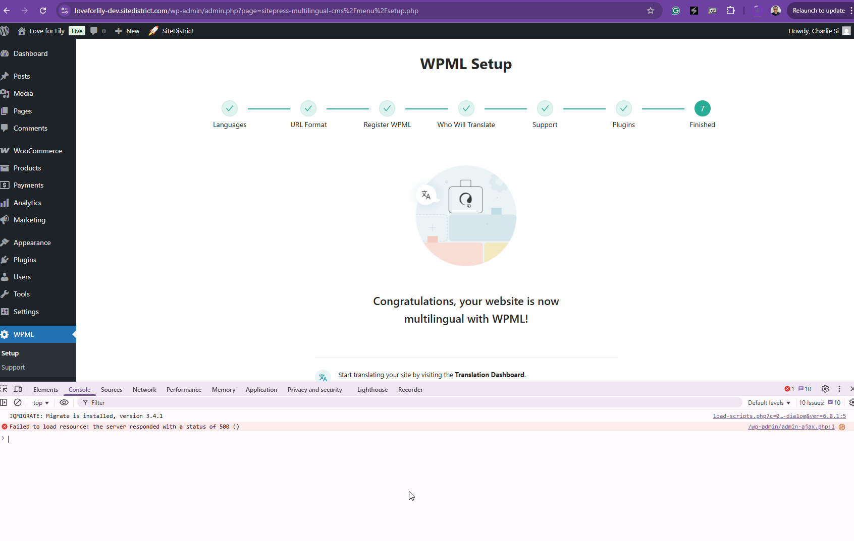854x541 pixels.
Task: Open SiteDistrict in admin bar
Action: (x=171, y=31)
